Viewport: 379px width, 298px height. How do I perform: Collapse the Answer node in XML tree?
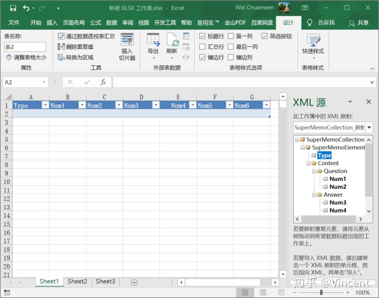click(314, 195)
